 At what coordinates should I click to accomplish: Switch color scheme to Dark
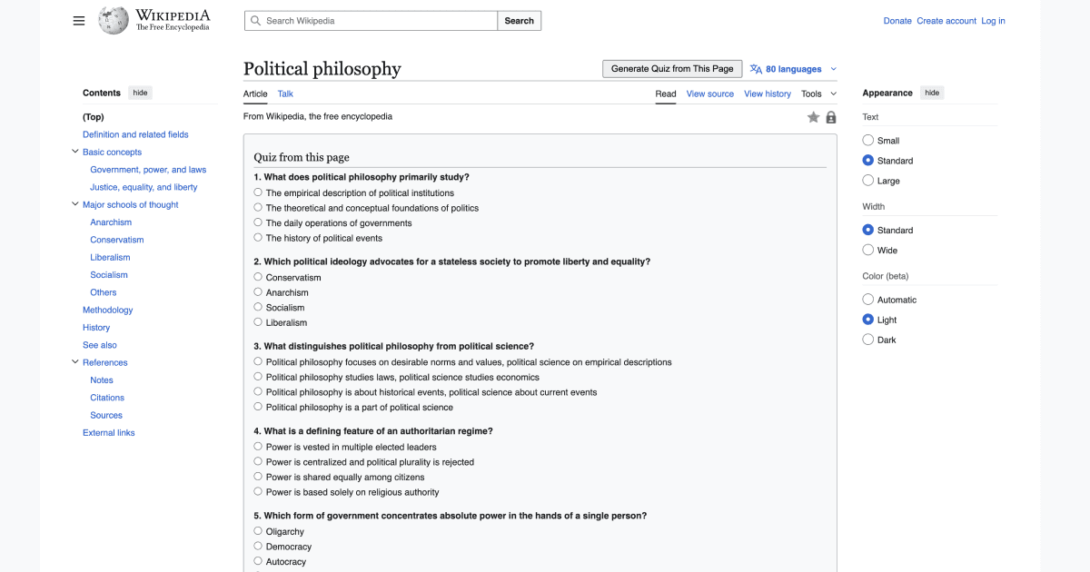(867, 339)
